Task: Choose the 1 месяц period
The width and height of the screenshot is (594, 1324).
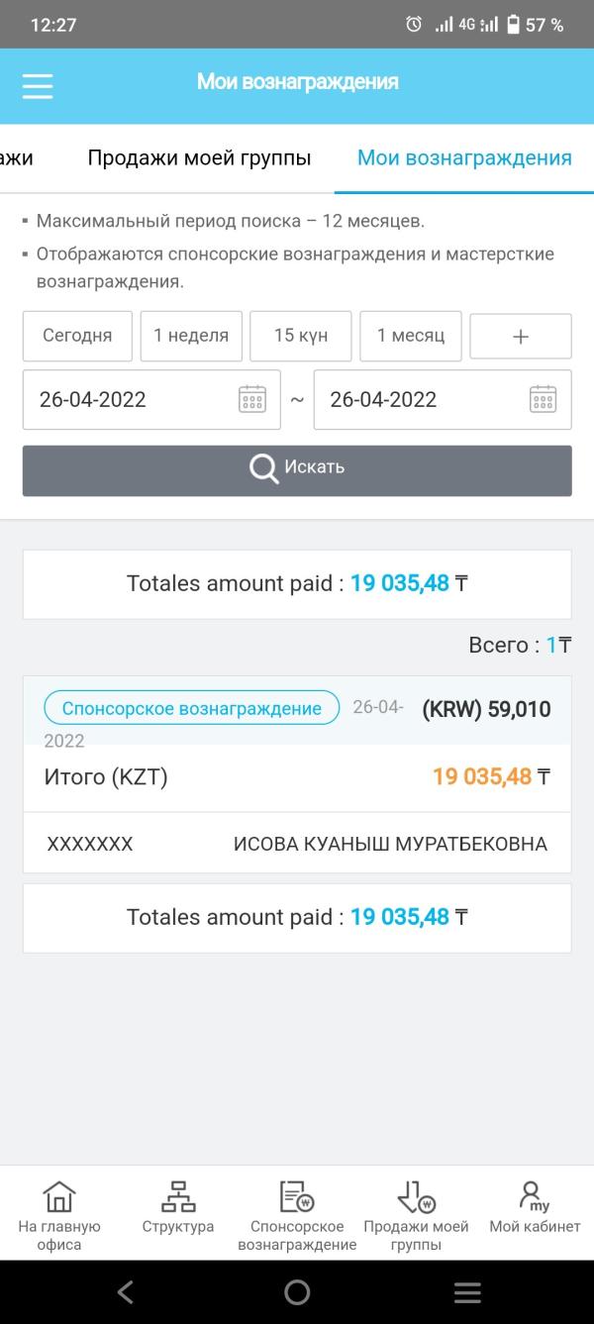Action: (411, 336)
